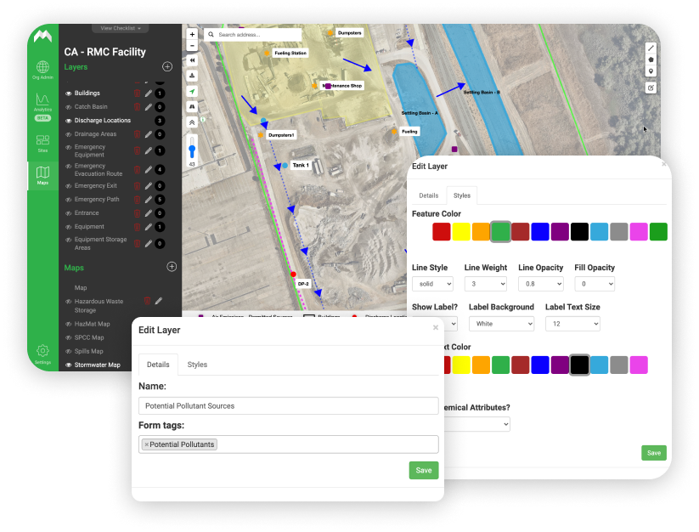This screenshot has height=532, width=699.
Task: Collapse side panel with double-arrow icon
Action: (192, 60)
